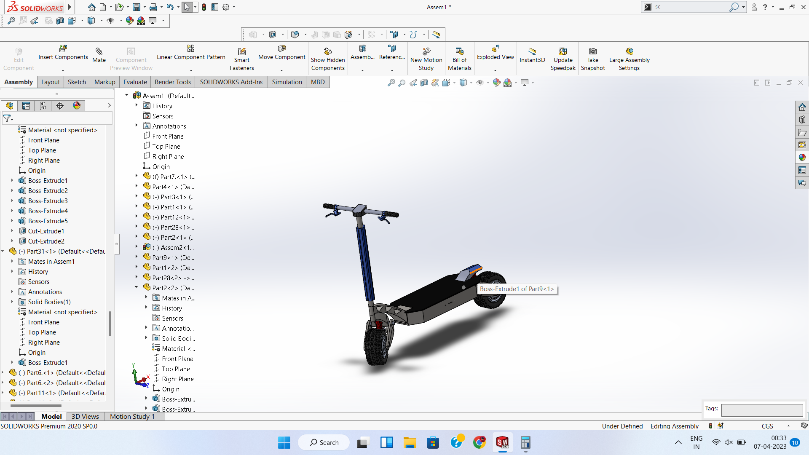Image resolution: width=809 pixels, height=455 pixels.
Task: Open Insert Components dropdown arrow
Action: click(x=63, y=70)
